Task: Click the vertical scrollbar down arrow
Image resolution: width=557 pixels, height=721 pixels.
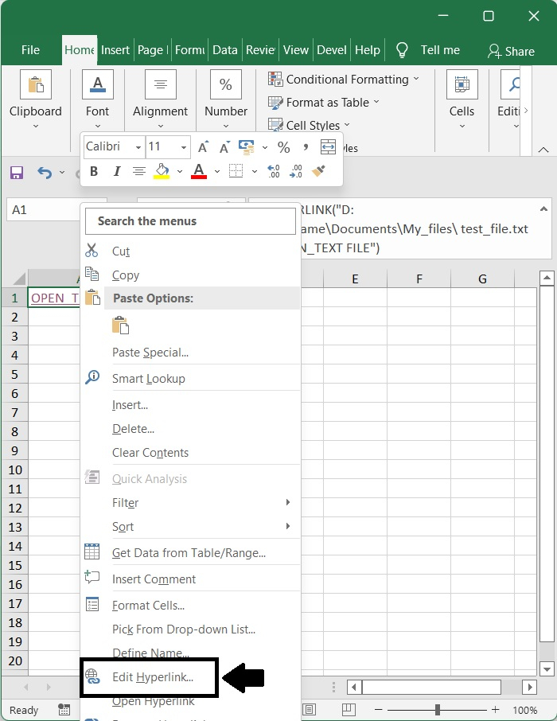Action: (x=547, y=669)
